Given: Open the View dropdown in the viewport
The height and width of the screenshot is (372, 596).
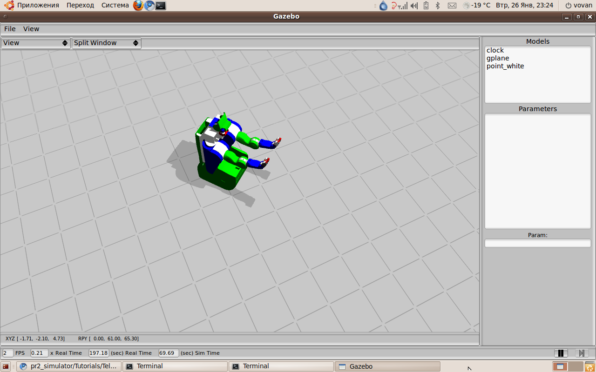Looking at the screenshot, I should pyautogui.click(x=35, y=43).
